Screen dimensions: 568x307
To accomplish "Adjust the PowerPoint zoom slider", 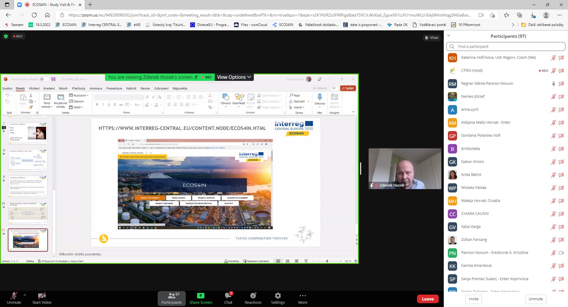I will tap(327, 261).
